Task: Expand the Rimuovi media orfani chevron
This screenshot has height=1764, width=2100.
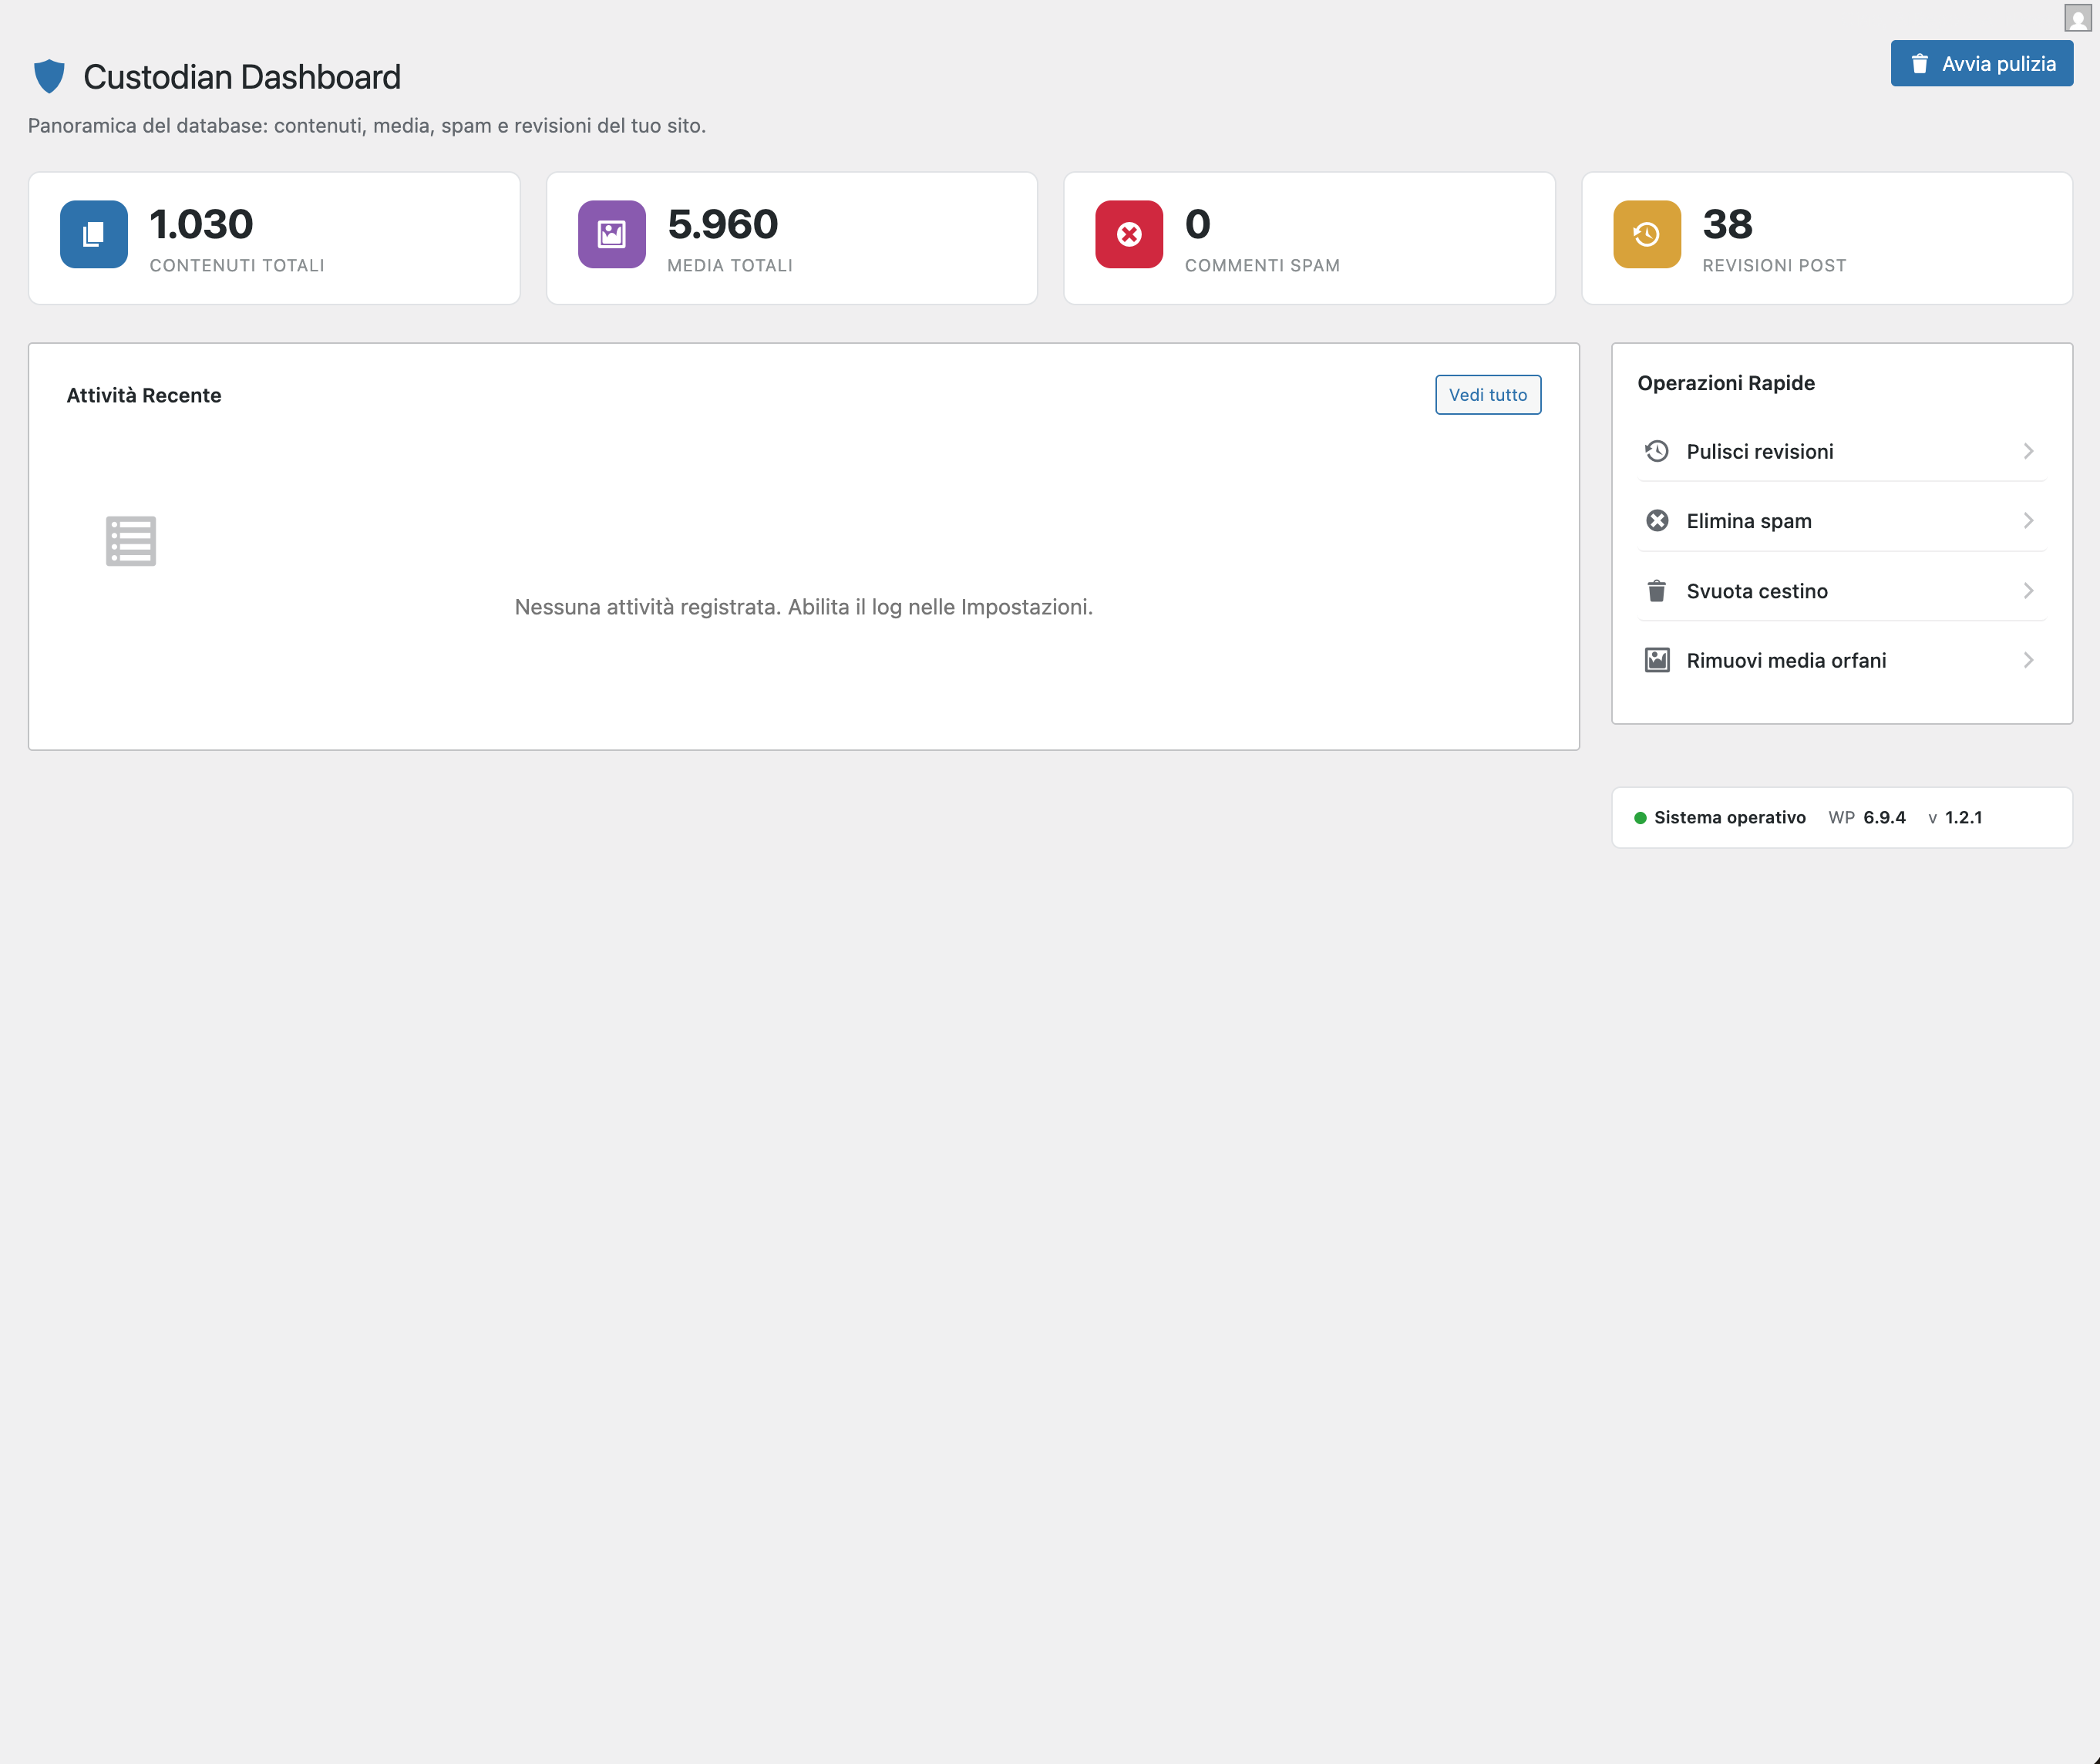Action: point(2028,661)
